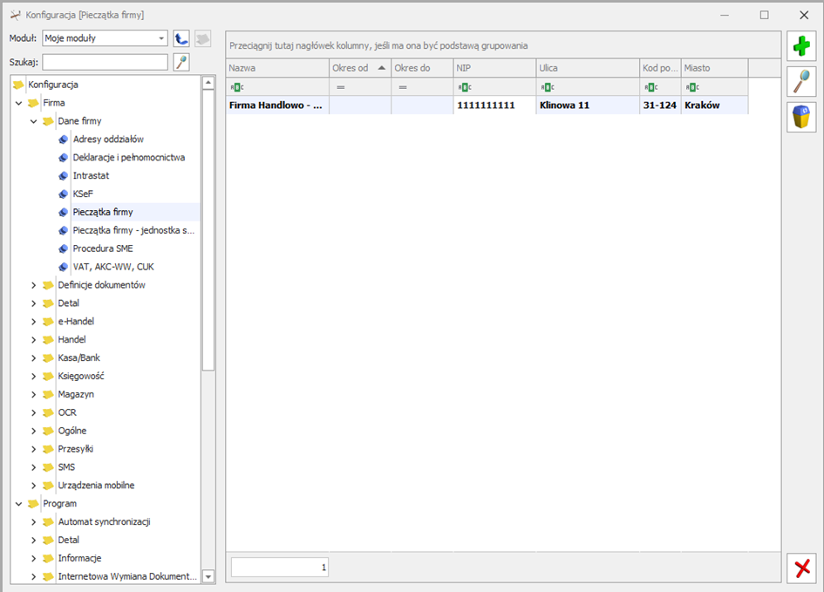Click the search wand icon beside Szukaj
This screenshot has height=592, width=824.
click(x=181, y=62)
